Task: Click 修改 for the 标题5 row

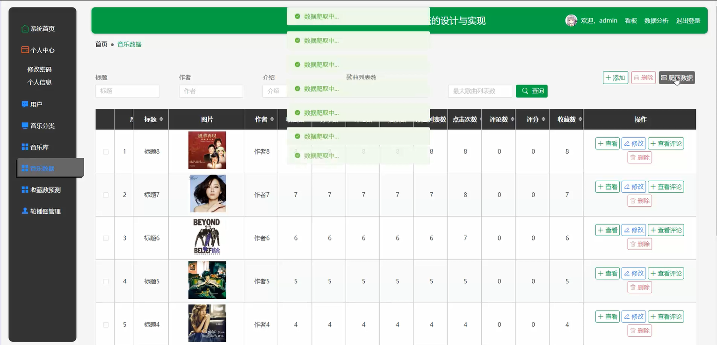Action: point(634,274)
